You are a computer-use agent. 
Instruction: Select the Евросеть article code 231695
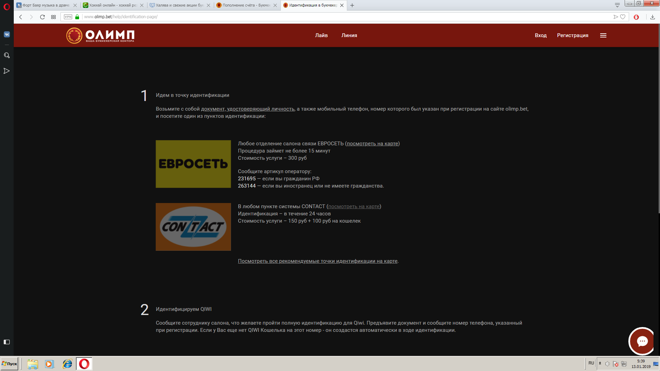247,179
